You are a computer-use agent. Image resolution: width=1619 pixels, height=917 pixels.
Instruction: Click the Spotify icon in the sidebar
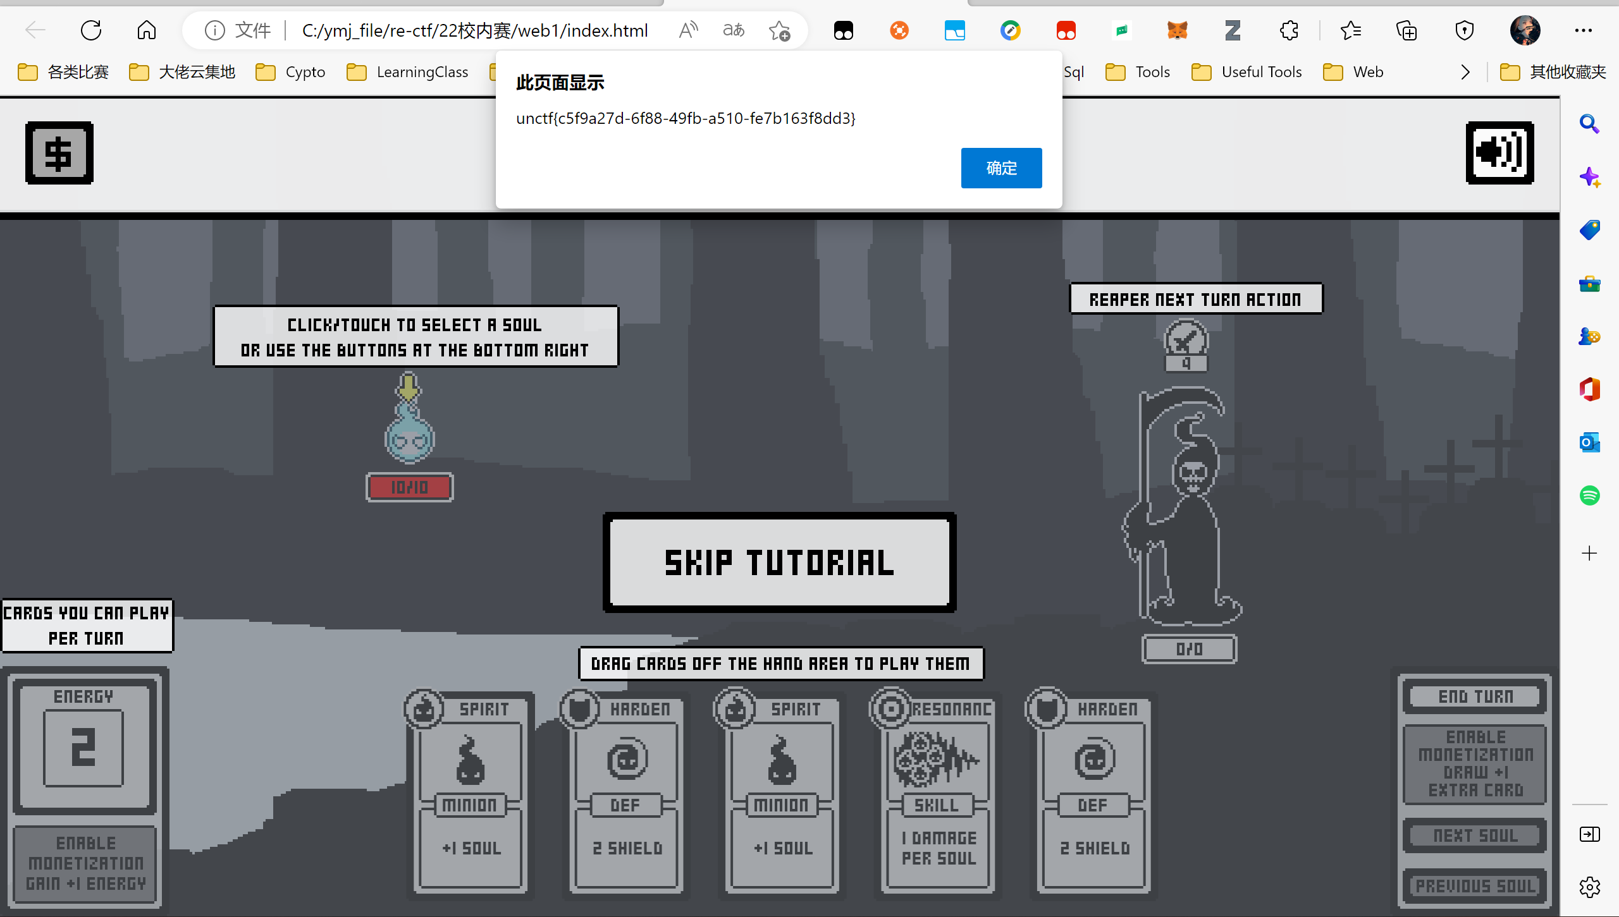(x=1589, y=495)
